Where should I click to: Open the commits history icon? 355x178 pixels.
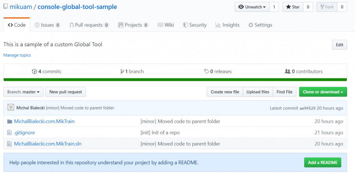(x=34, y=72)
